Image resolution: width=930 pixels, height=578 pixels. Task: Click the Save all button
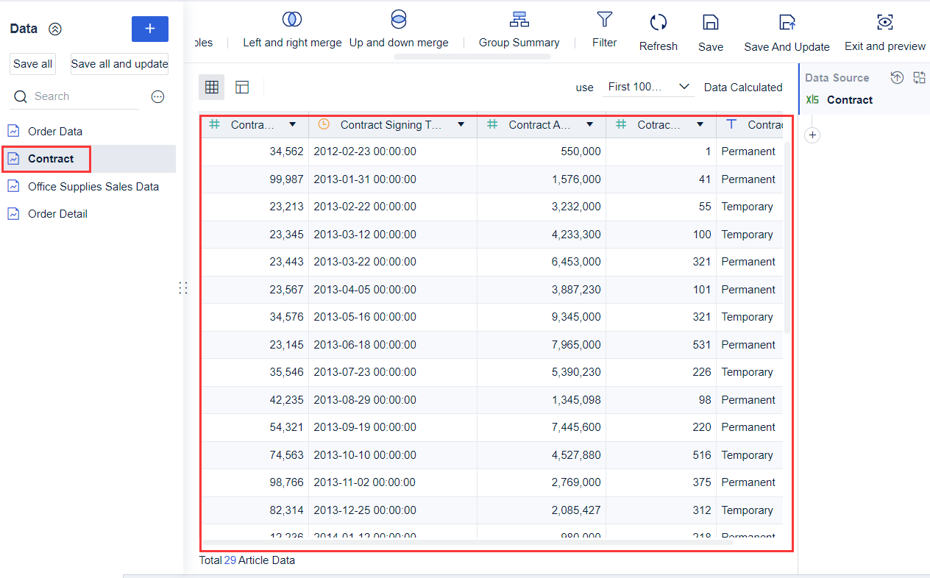click(32, 64)
